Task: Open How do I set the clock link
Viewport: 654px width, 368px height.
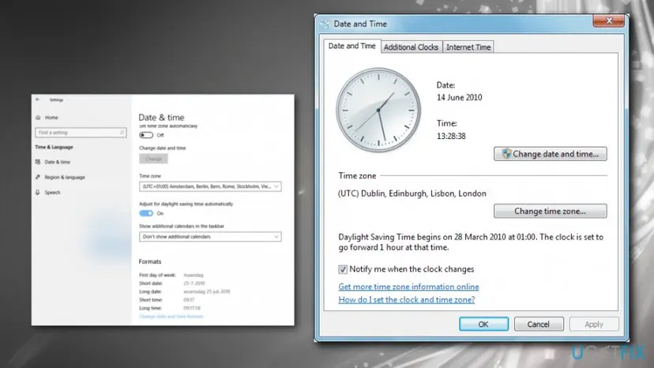Action: point(406,299)
